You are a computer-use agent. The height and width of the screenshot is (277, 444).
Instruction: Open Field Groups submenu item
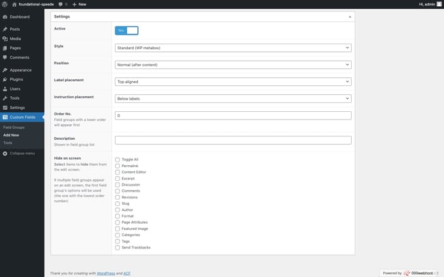pos(14,128)
